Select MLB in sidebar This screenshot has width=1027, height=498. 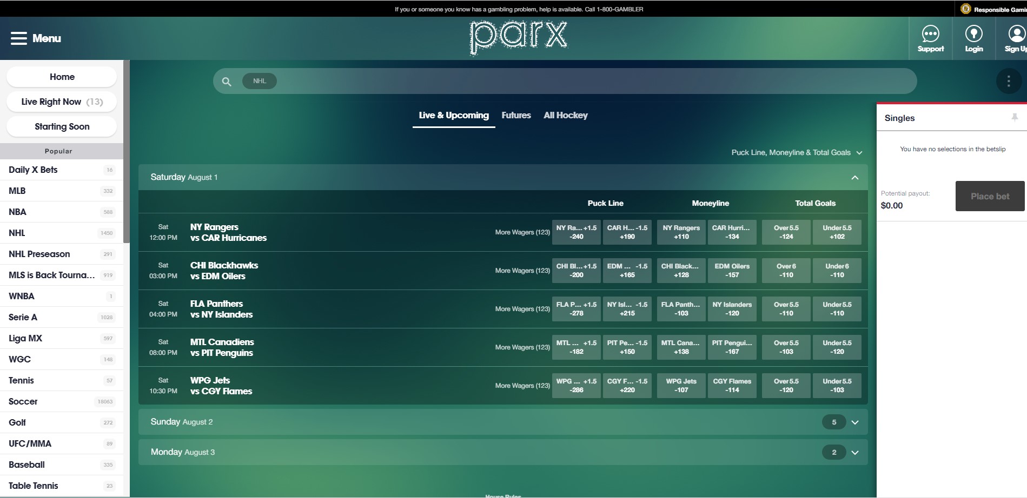click(62, 191)
